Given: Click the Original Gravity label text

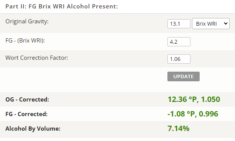Looking at the screenshot, I should point(27,21).
